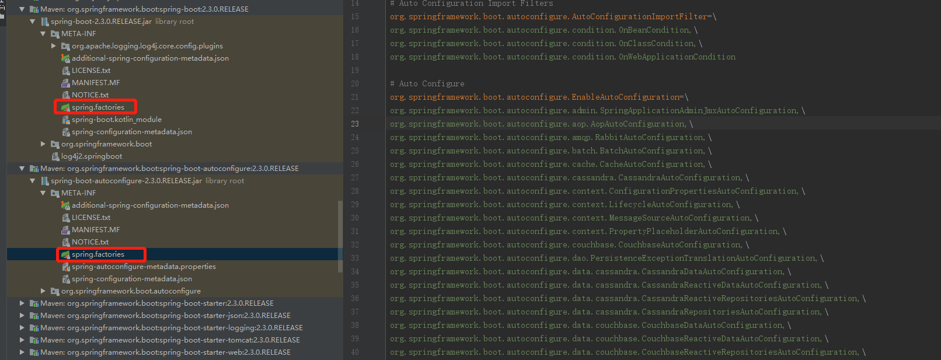Click the log4j plugins package folder icon
Viewport: 941px width, 360px height.
pyautogui.click(x=65, y=46)
